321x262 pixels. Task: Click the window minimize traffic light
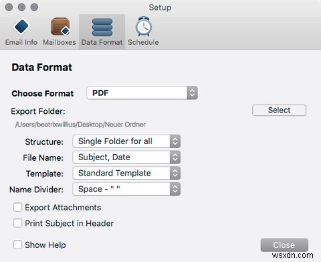(x=21, y=7)
